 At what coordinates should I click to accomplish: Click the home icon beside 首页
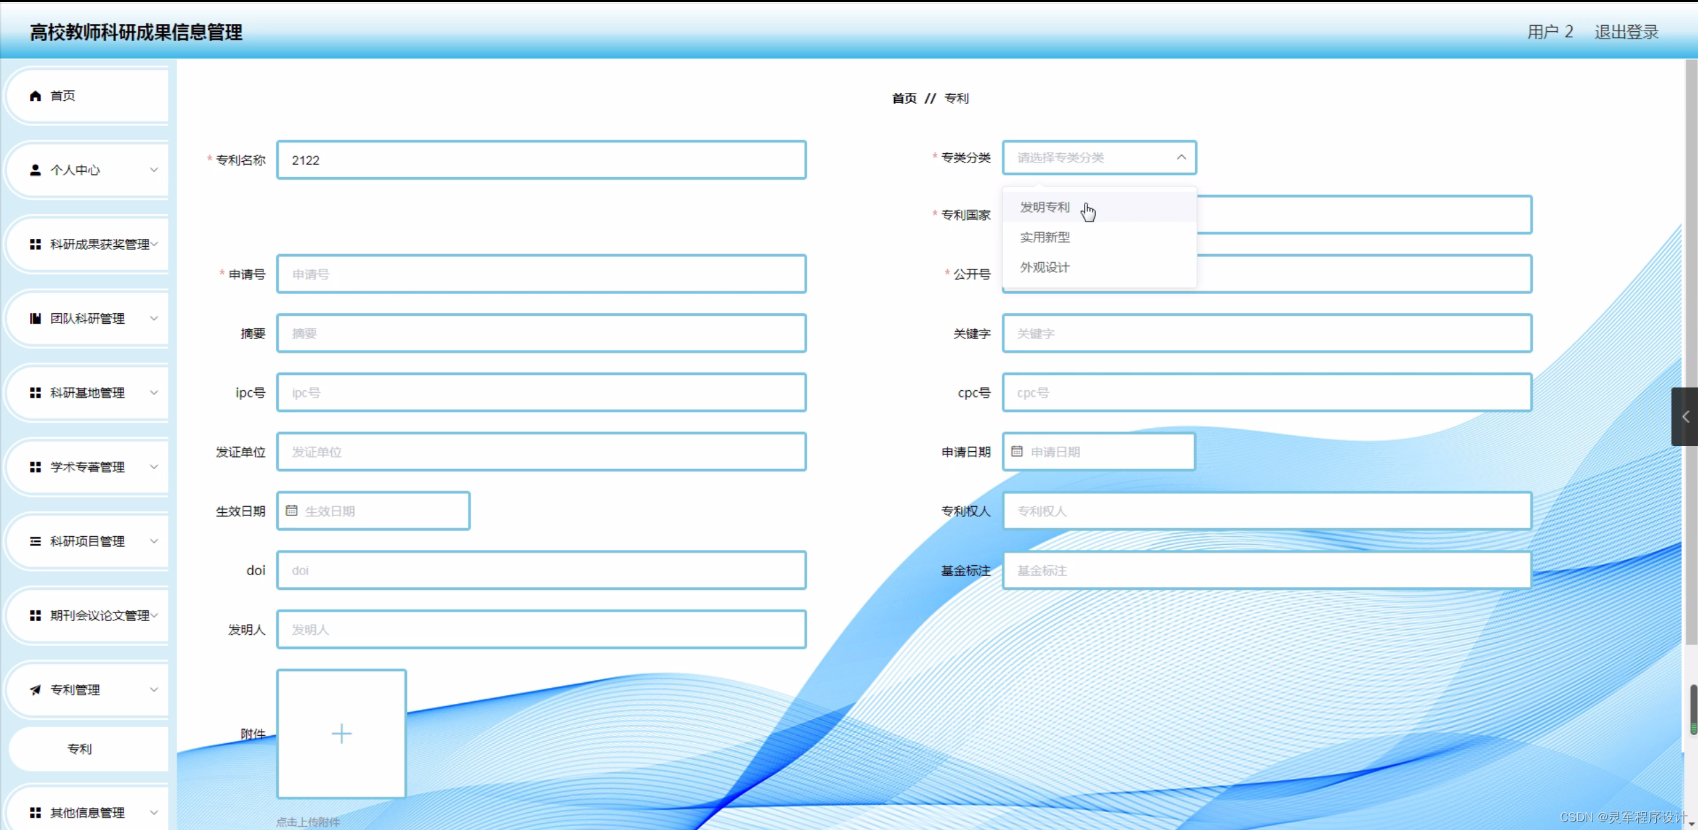click(x=35, y=96)
